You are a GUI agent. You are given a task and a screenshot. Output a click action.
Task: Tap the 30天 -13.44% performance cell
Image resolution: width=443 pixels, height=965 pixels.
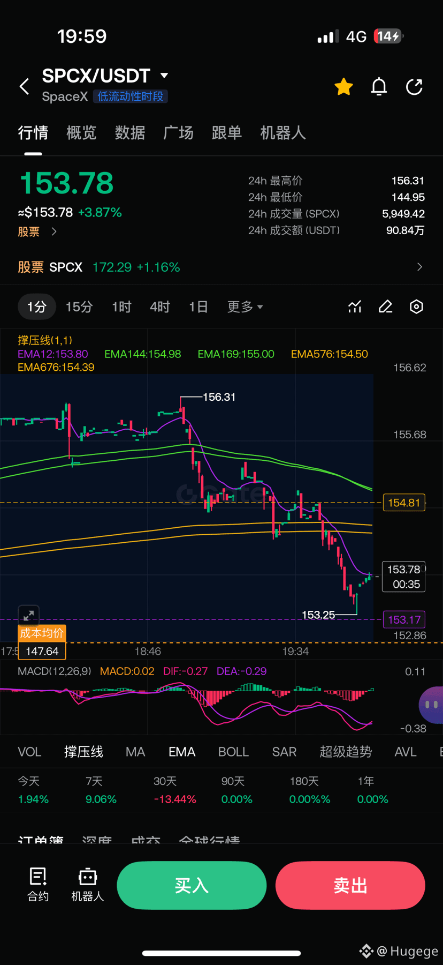click(x=175, y=790)
